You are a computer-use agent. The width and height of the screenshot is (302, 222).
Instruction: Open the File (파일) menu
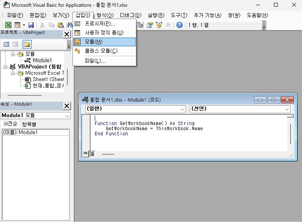[15, 15]
